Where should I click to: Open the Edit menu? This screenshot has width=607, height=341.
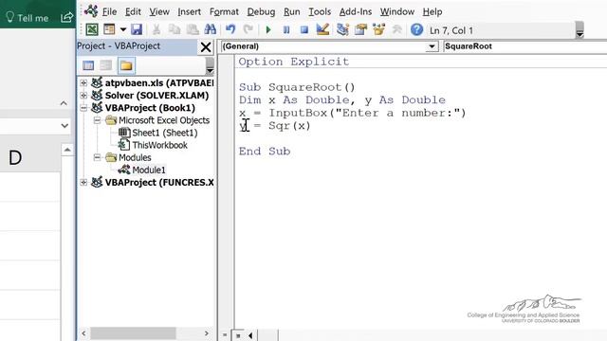point(133,12)
